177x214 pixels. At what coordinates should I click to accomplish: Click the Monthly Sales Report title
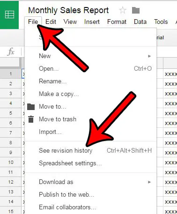tap(68, 10)
